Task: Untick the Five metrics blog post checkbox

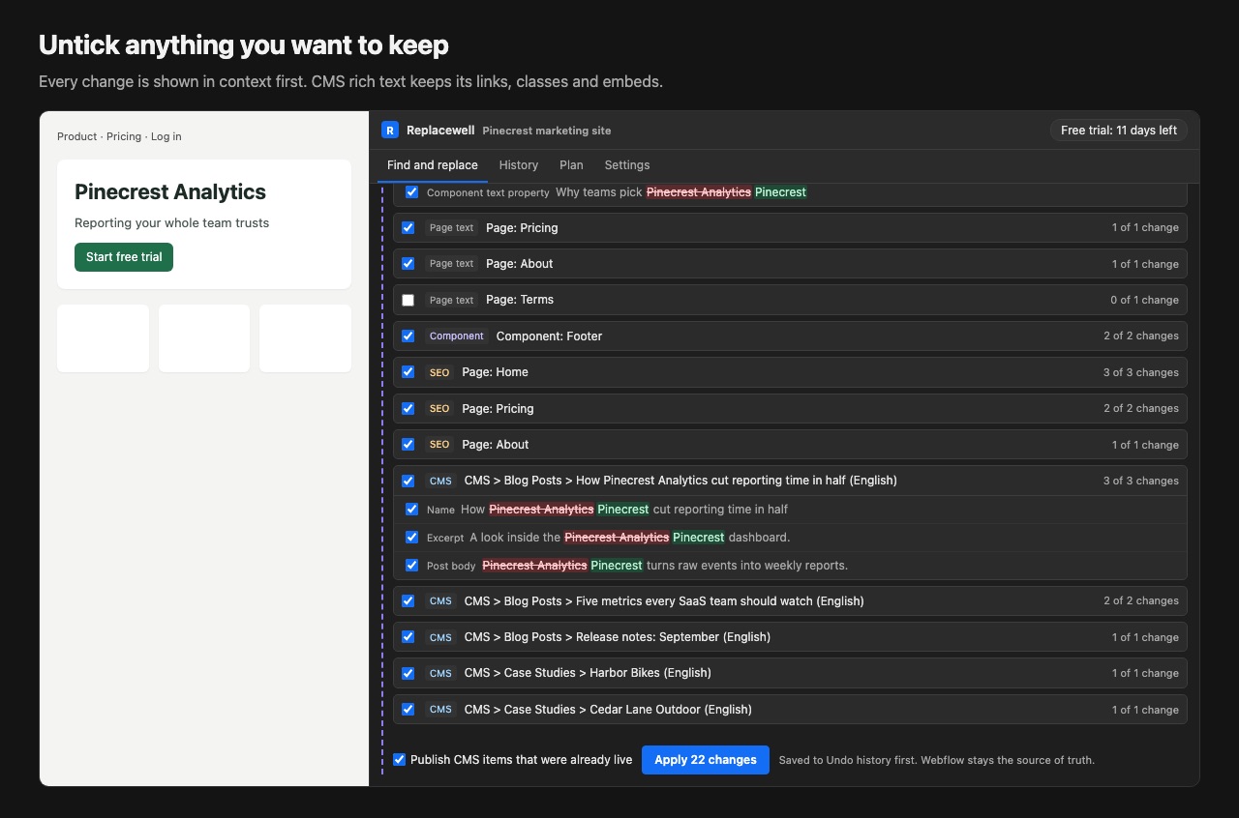Action: pos(408,600)
